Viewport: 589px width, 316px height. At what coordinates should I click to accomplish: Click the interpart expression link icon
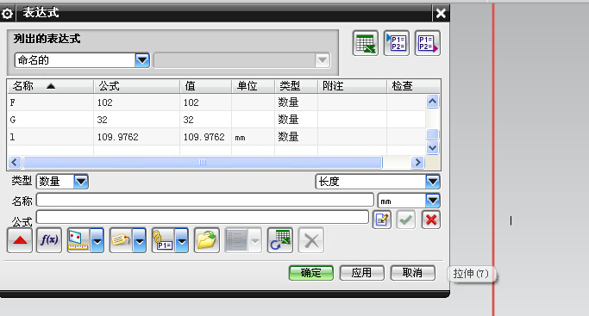163,240
